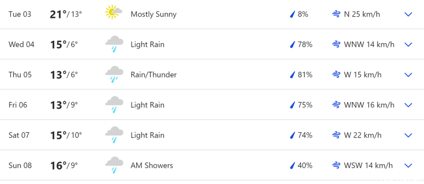This screenshot has width=424, height=184.
Task: Click the wind icon beside WSW 14 km/h
Action: click(336, 165)
